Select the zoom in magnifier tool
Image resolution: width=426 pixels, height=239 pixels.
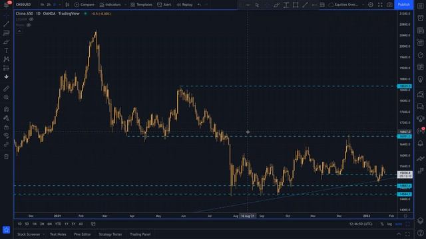coord(6,98)
